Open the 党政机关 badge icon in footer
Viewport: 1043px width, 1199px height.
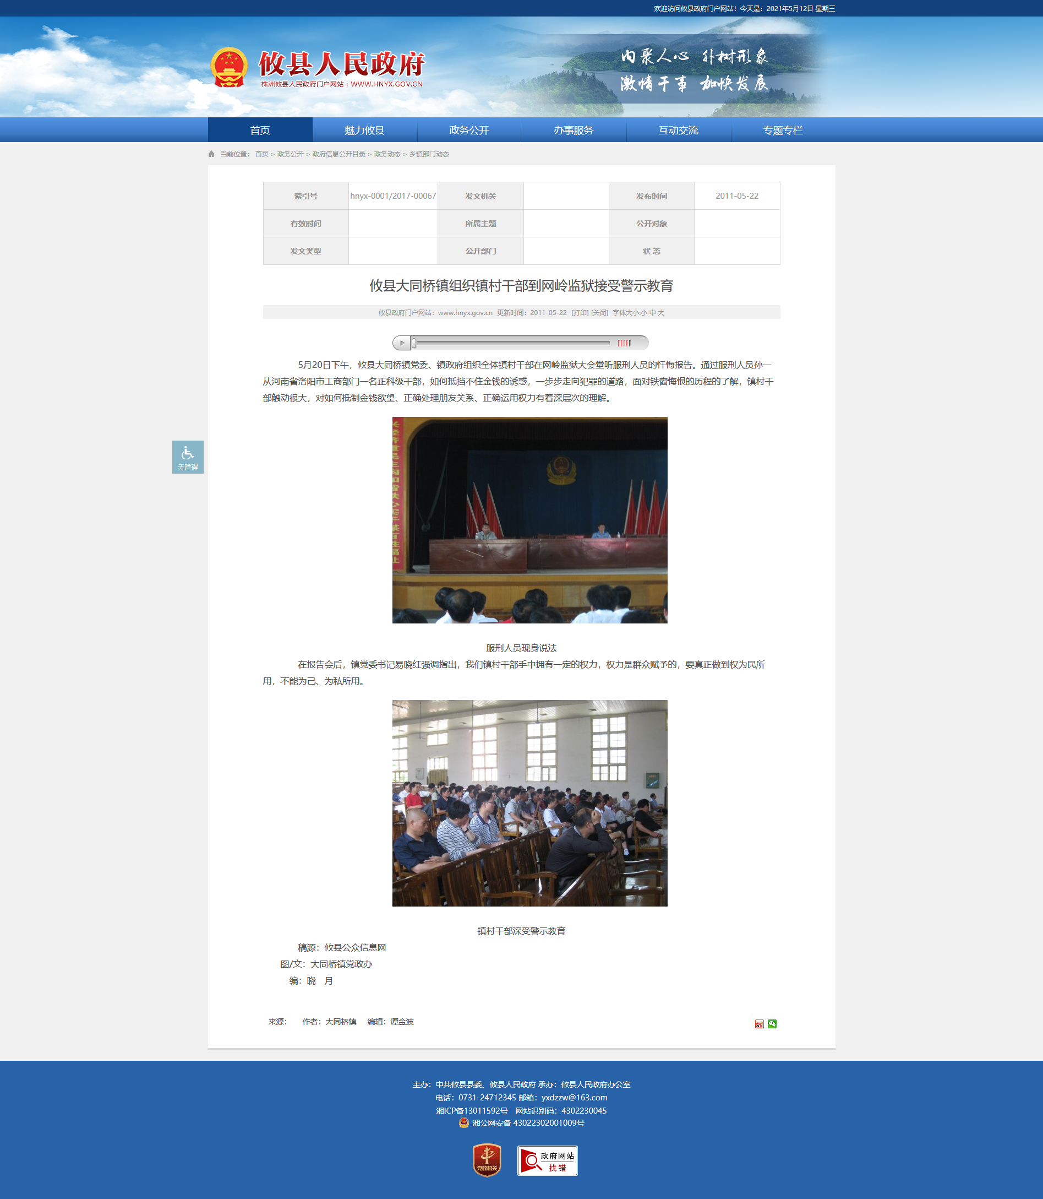487,1160
